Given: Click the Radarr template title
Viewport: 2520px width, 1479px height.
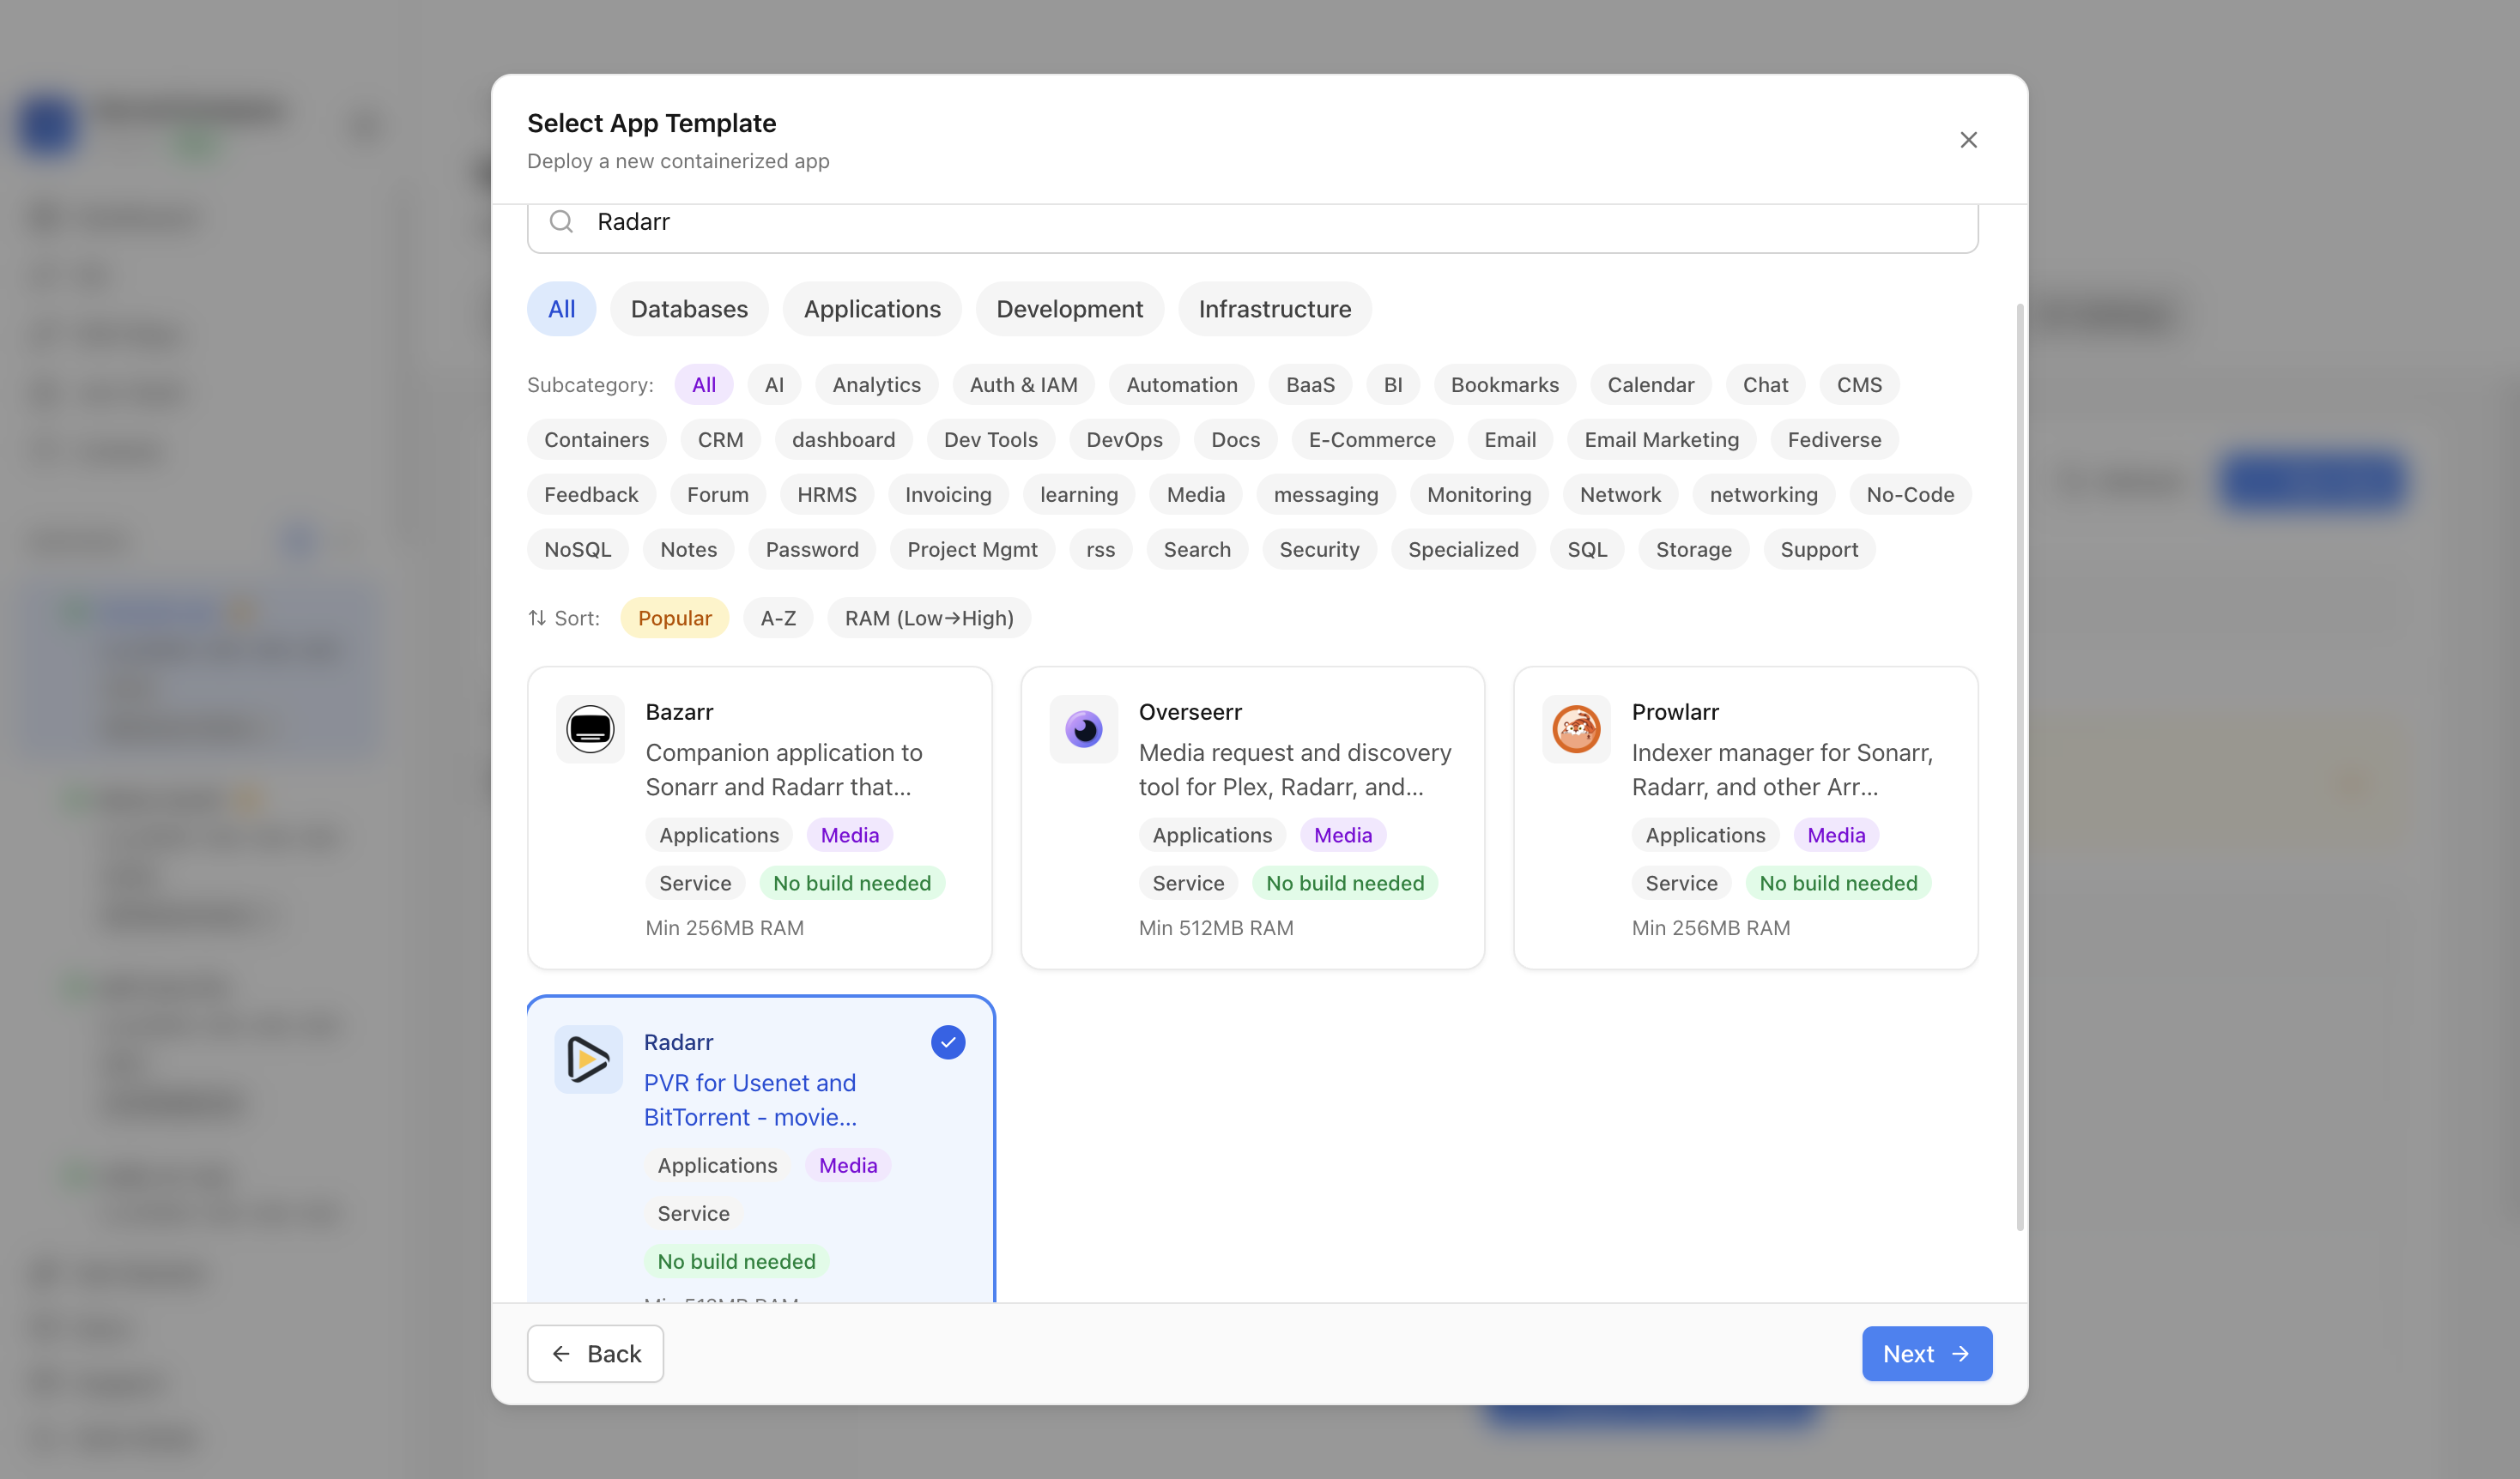Looking at the screenshot, I should [678, 1042].
